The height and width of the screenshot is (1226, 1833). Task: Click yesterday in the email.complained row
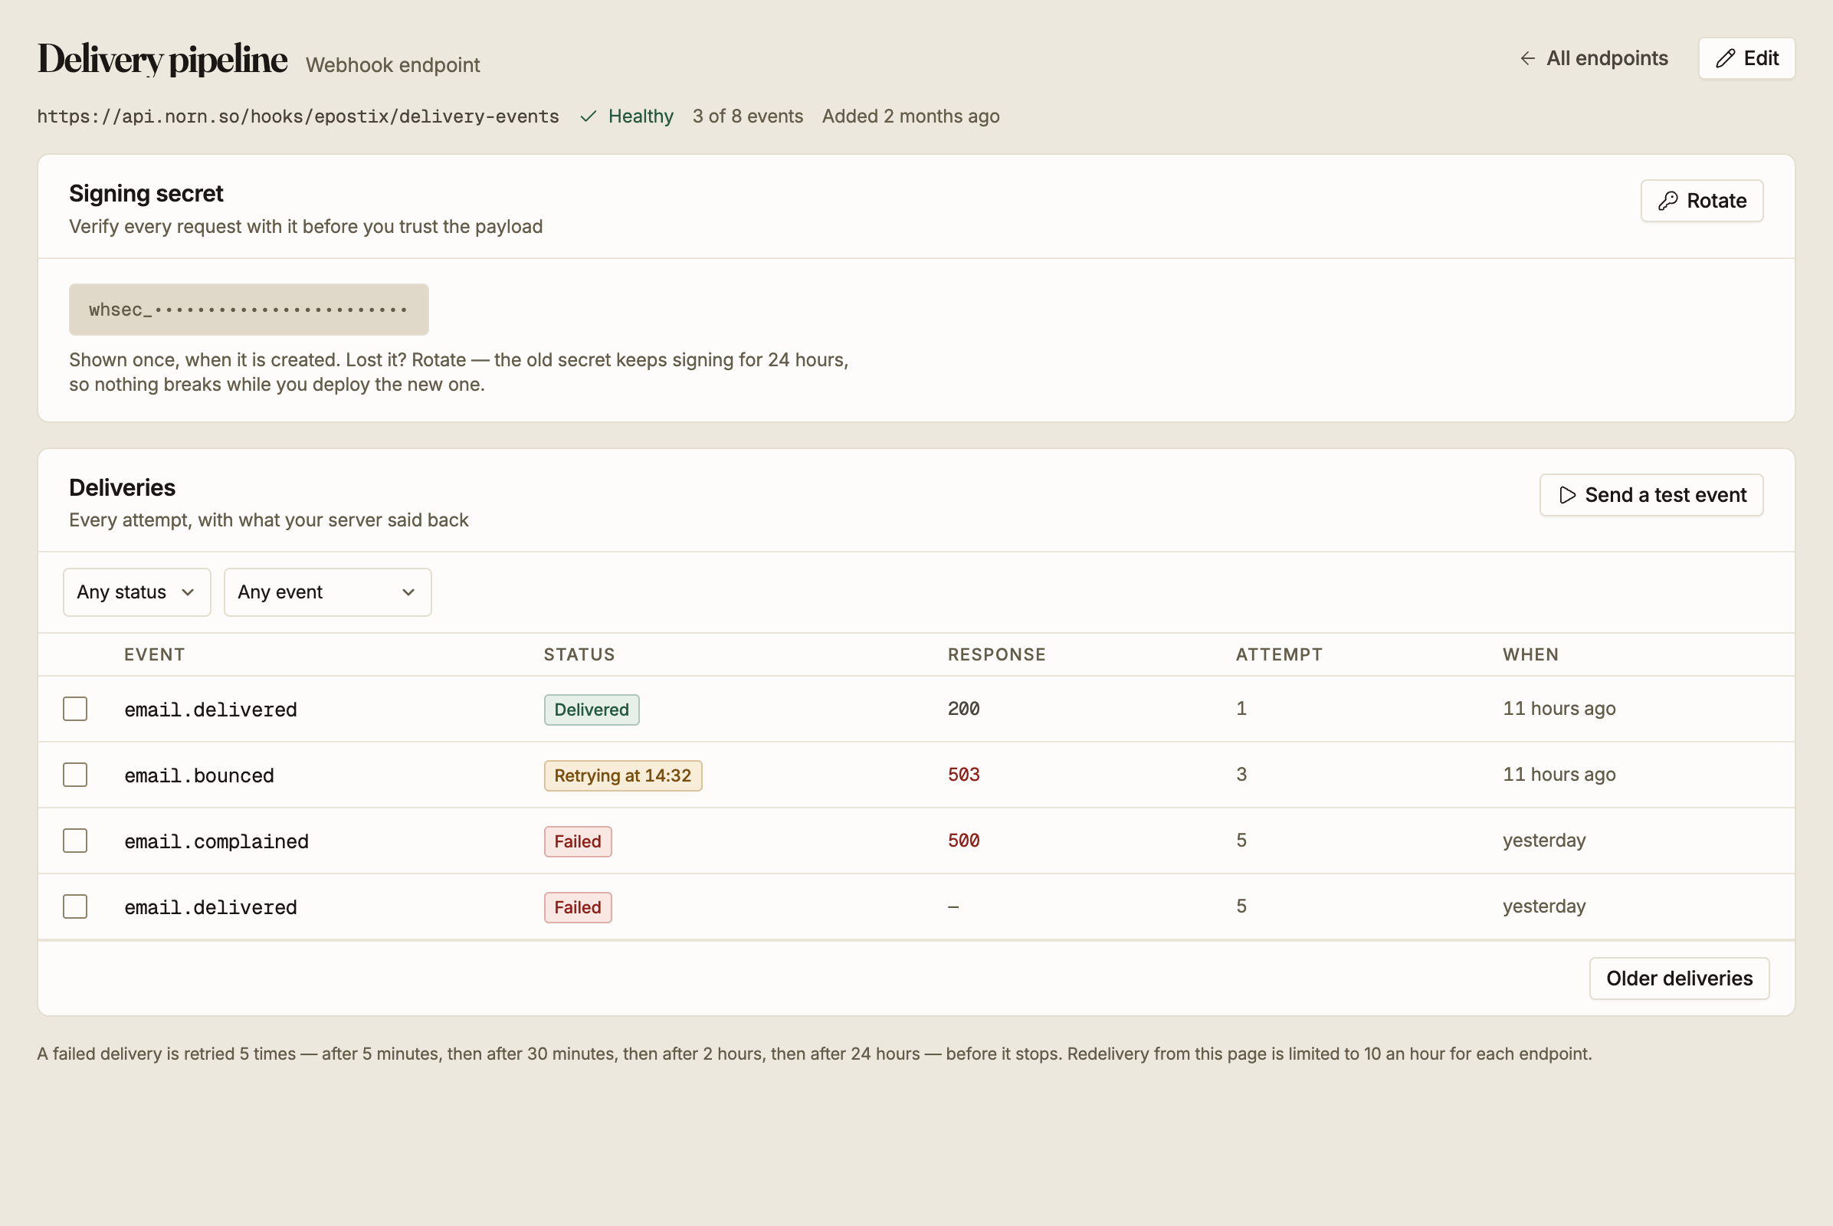pyautogui.click(x=1543, y=841)
